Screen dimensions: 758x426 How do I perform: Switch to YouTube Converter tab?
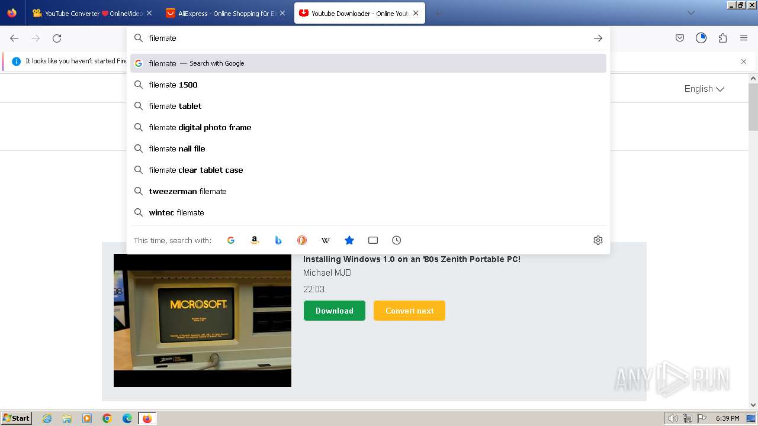(92, 13)
